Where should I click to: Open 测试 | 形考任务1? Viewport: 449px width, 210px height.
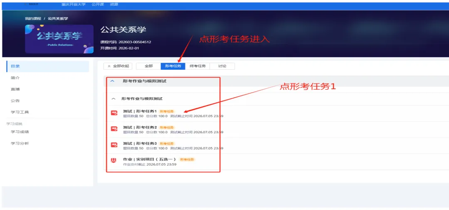pyautogui.click(x=140, y=111)
